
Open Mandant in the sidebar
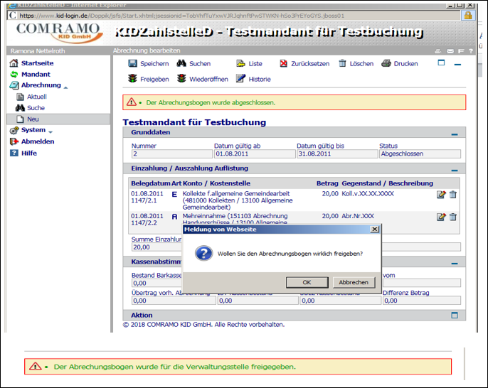coord(36,75)
